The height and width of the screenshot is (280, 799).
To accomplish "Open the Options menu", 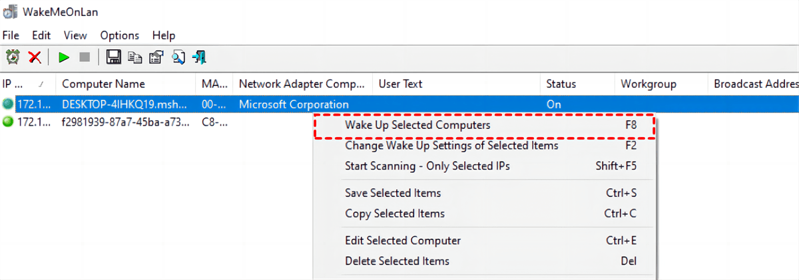I will 120,35.
